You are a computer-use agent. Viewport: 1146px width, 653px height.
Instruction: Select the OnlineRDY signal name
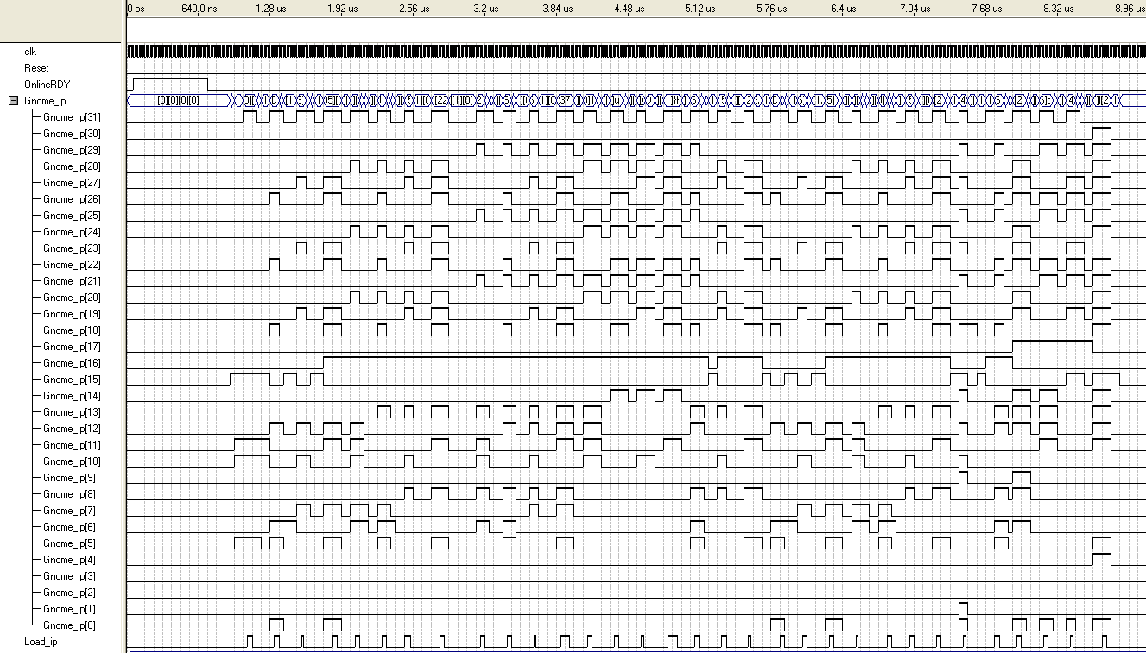pos(47,85)
